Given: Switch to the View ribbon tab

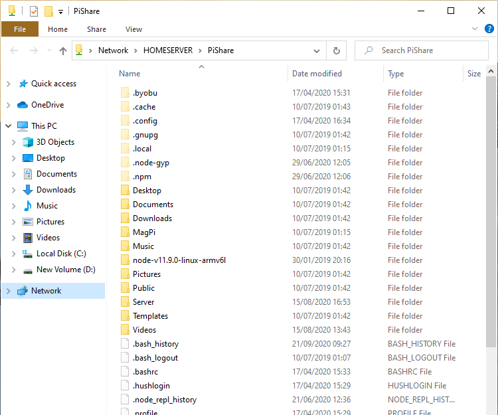Looking at the screenshot, I should pyautogui.click(x=133, y=29).
